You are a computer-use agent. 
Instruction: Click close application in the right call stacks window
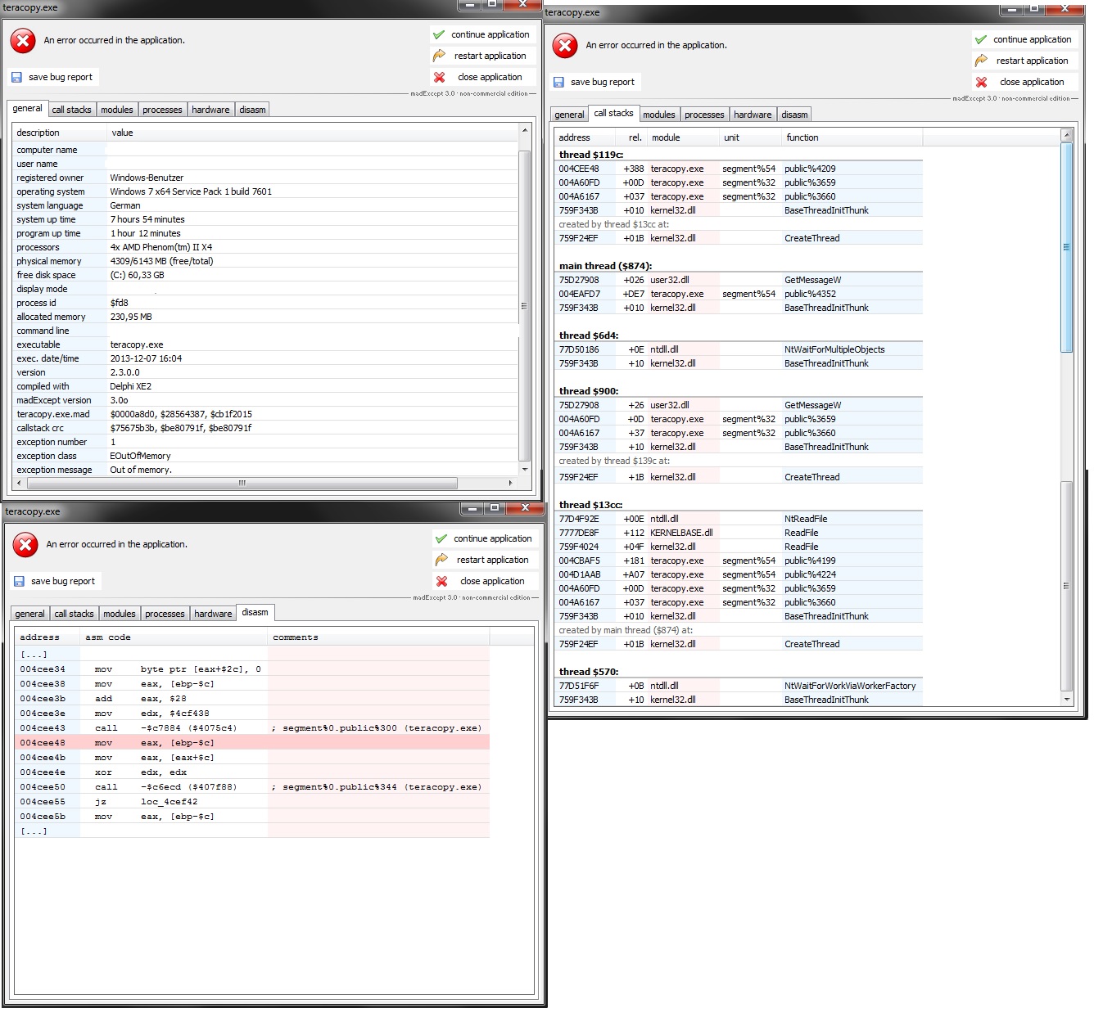coord(1025,82)
